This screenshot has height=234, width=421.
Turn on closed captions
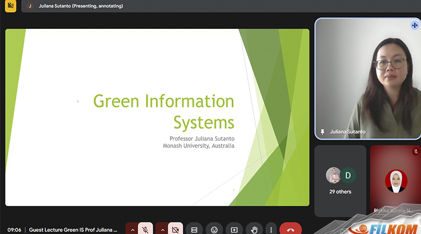194,230
